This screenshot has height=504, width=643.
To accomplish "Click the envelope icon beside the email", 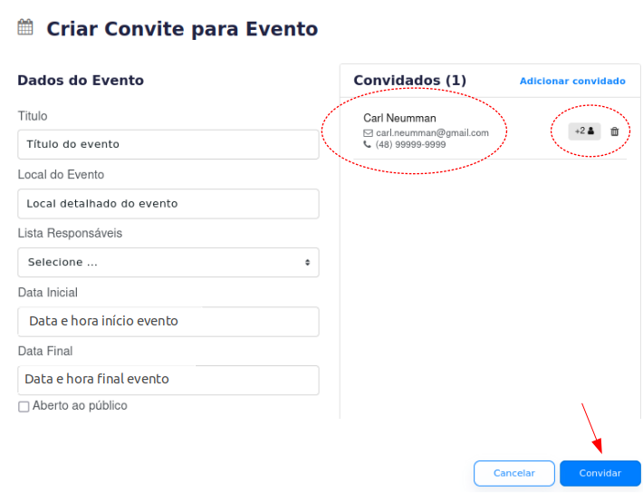I will pyautogui.click(x=368, y=133).
